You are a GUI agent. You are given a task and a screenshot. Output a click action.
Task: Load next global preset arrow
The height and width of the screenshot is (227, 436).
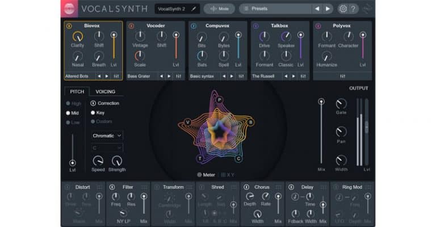(328, 9)
